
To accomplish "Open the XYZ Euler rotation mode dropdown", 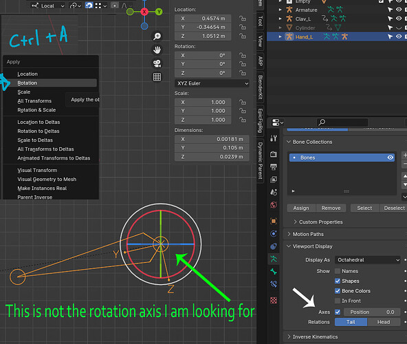I will click(x=212, y=84).
